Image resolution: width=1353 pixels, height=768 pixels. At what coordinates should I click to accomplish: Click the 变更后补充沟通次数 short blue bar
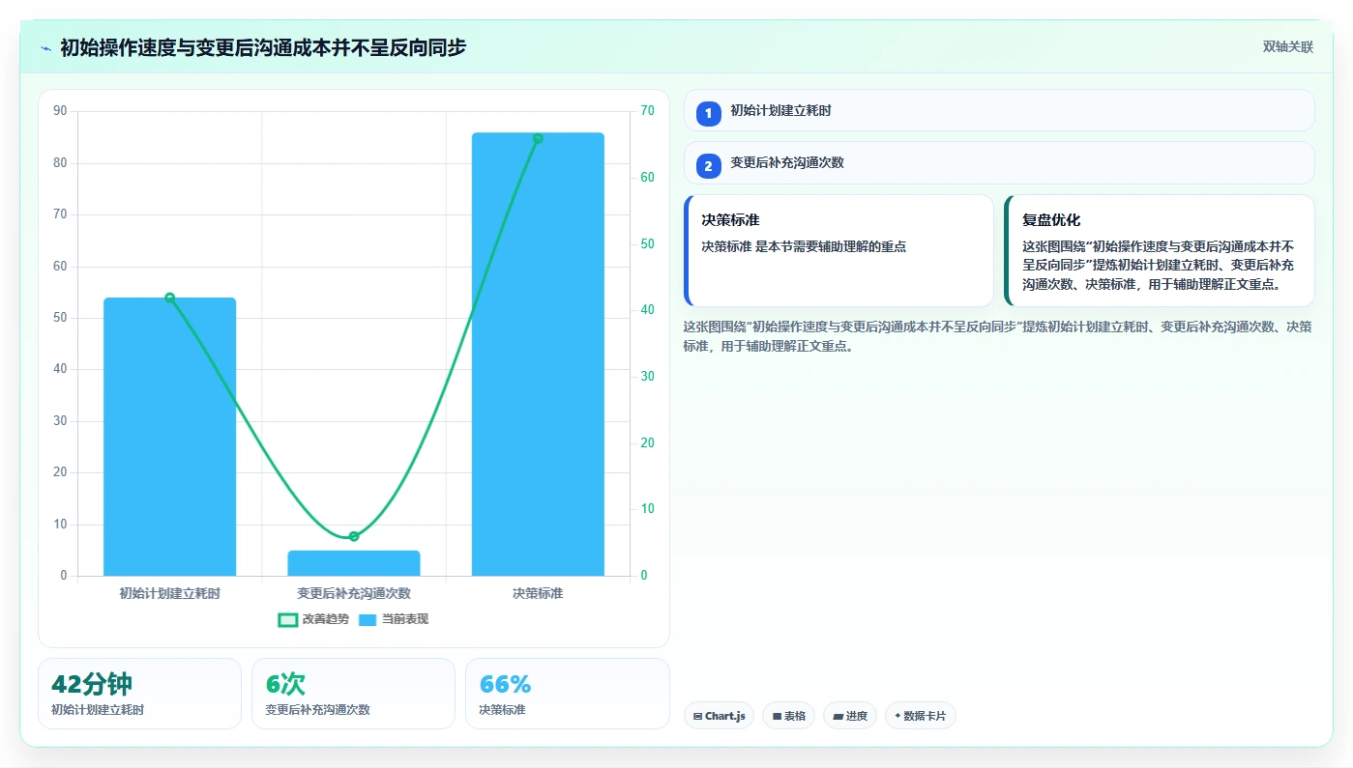tap(354, 563)
